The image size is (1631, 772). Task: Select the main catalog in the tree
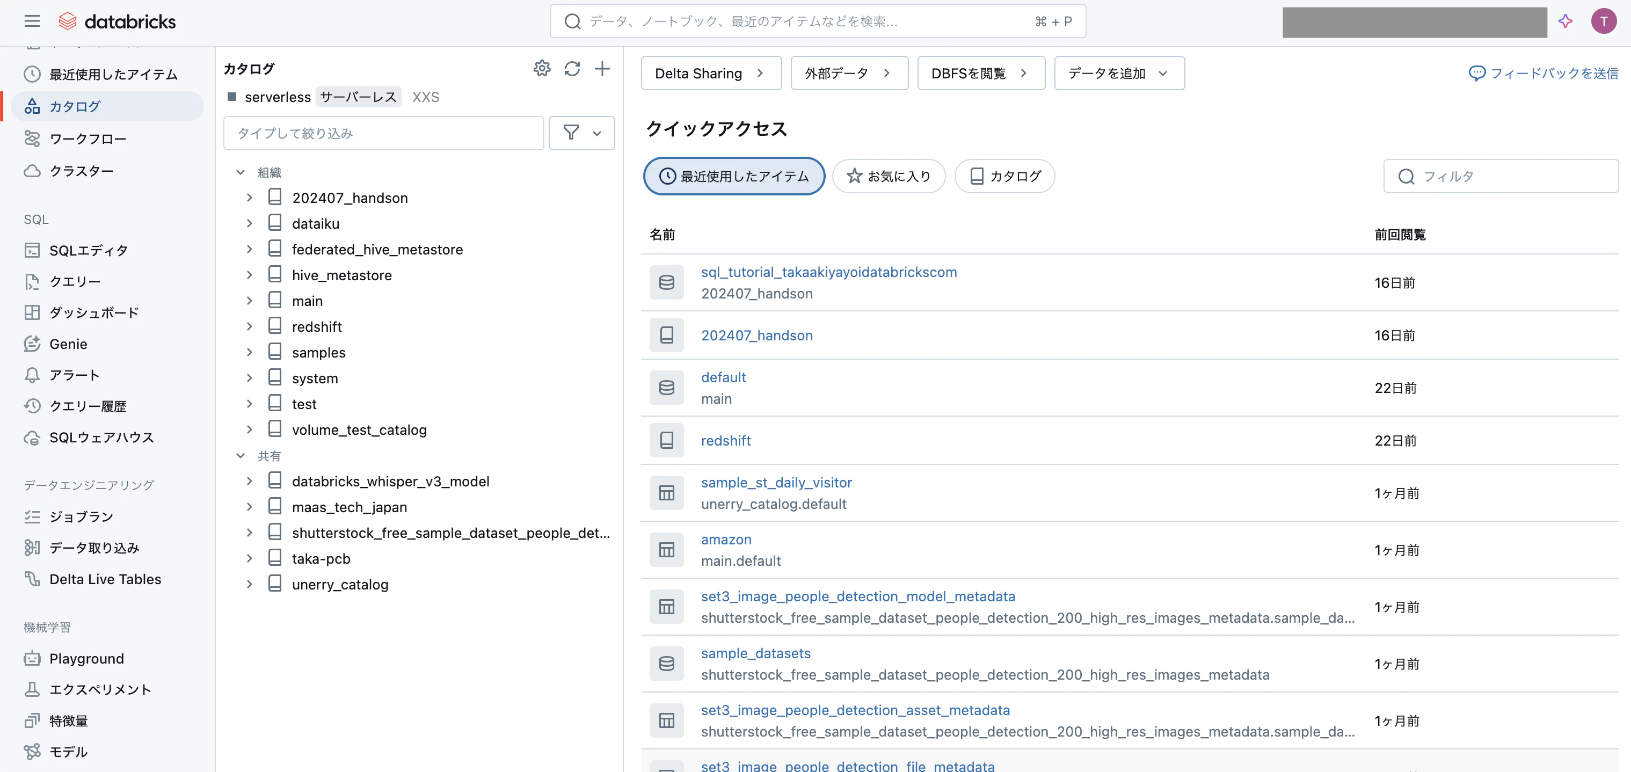coord(307,301)
